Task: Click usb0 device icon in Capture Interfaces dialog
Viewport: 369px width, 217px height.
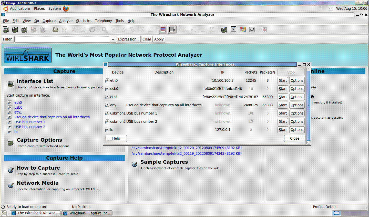Action: [107, 89]
